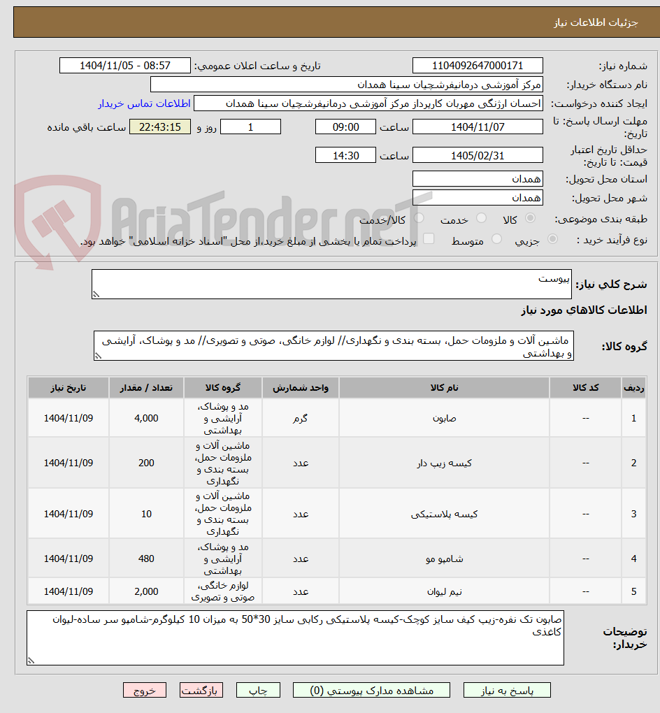Click the پاسخ به نیاز button

click(x=507, y=690)
